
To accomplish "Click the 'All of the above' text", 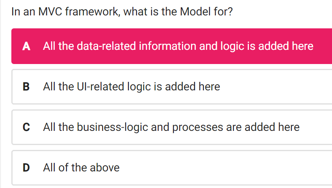I will [x=81, y=168].
